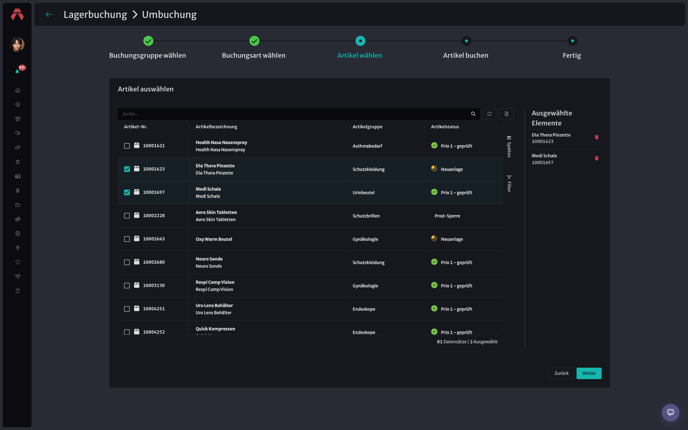Click the export file icon beside search
The height and width of the screenshot is (430, 688).
coord(506,114)
